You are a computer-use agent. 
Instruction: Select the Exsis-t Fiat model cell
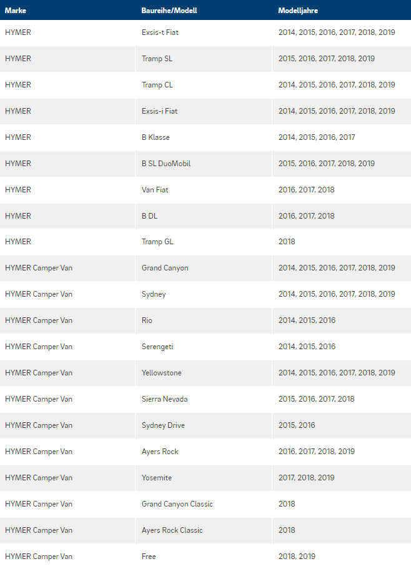(160, 32)
